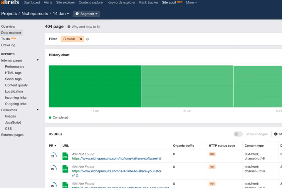Open Keywords explorer
The width and height of the screenshot is (282, 188).
pyautogui.click(x=121, y=3)
